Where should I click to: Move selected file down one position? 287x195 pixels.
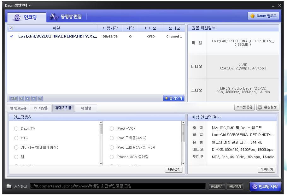click(34, 98)
